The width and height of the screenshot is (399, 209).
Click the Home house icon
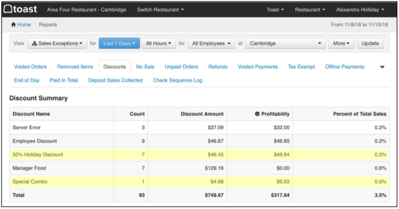tap(14, 25)
